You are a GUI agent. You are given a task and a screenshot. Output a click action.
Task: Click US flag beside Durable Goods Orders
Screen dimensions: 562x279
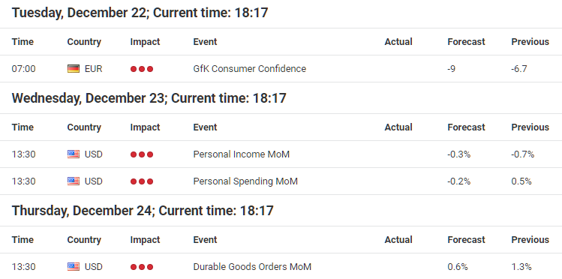point(74,267)
